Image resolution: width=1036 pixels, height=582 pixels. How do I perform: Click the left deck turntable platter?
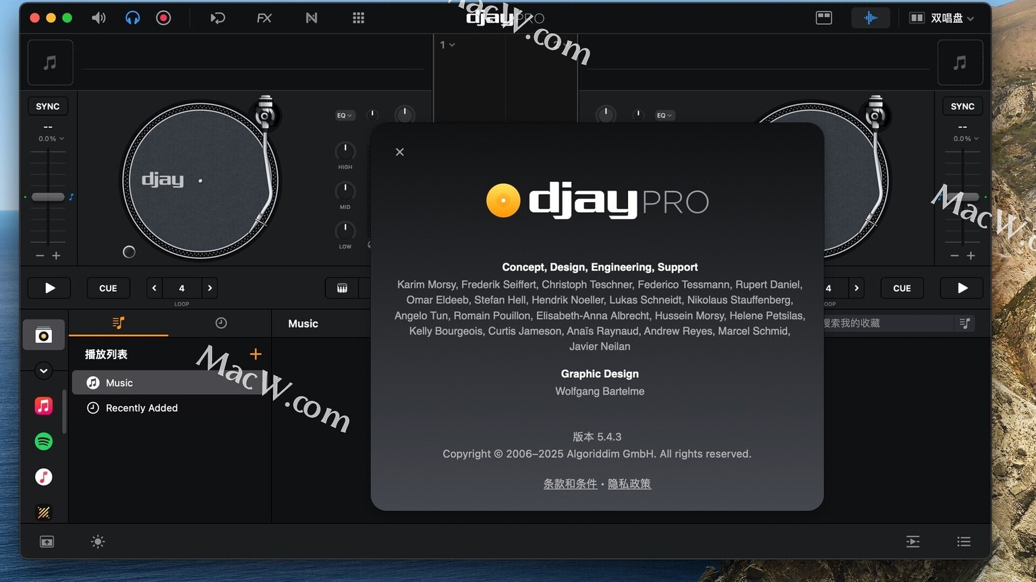pyautogui.click(x=200, y=181)
